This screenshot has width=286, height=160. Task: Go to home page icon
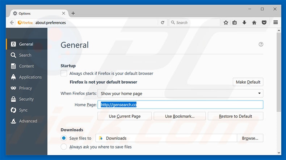click(x=254, y=22)
